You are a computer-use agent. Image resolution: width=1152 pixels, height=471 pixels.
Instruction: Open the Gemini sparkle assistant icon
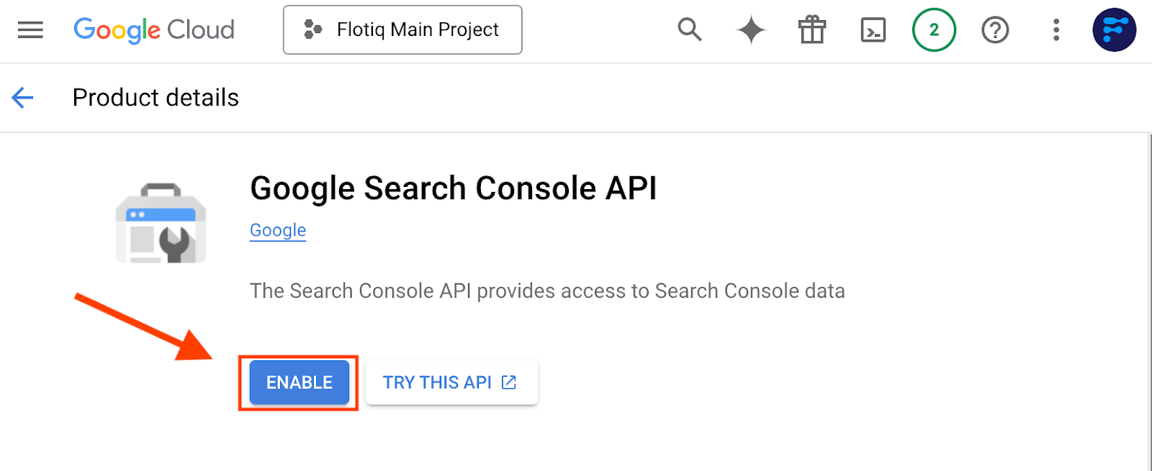pos(751,30)
